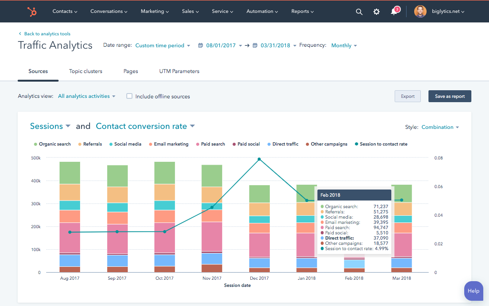Viewport: 489px width, 306px height.
Task: Click the Paid social legend color dot
Action: tap(234, 144)
